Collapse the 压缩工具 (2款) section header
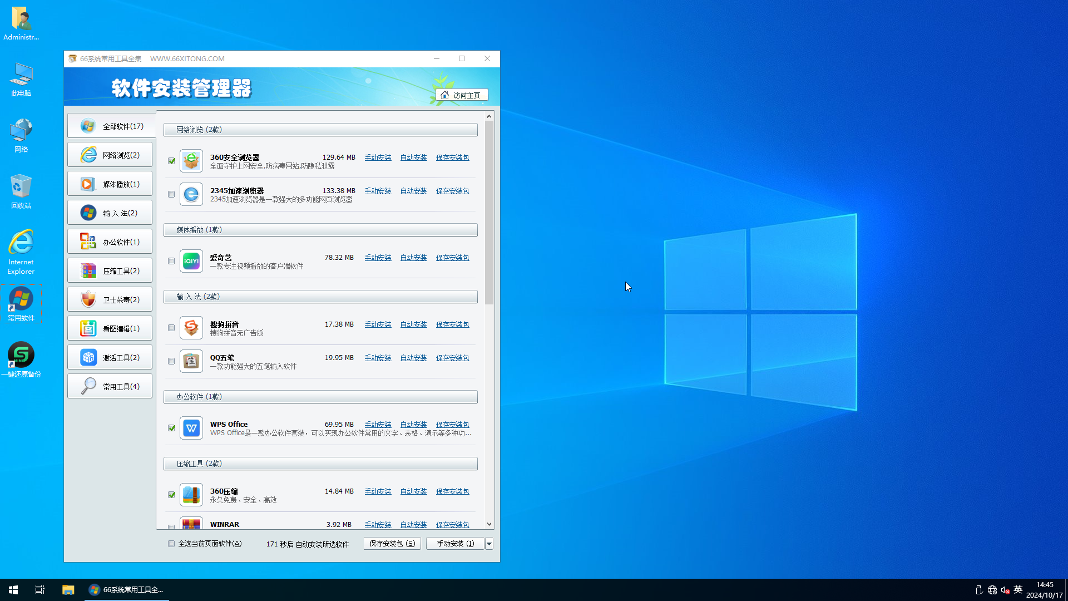The width and height of the screenshot is (1068, 601). pyautogui.click(x=320, y=464)
